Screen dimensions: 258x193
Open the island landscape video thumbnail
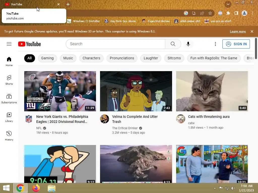[x=136, y=164]
